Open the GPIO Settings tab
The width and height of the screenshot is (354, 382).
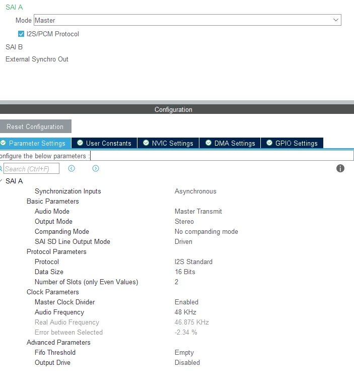tap(292, 143)
